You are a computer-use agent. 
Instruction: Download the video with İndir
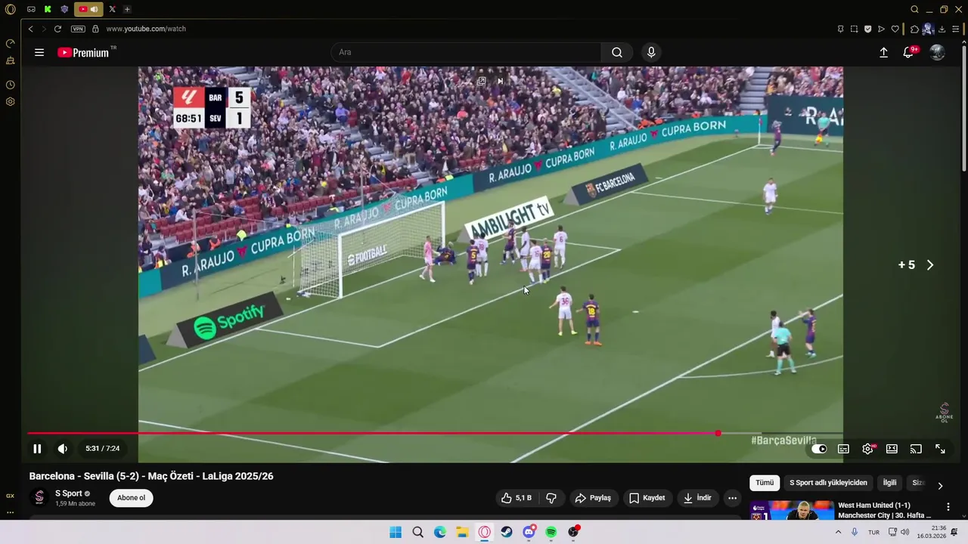[x=697, y=498]
